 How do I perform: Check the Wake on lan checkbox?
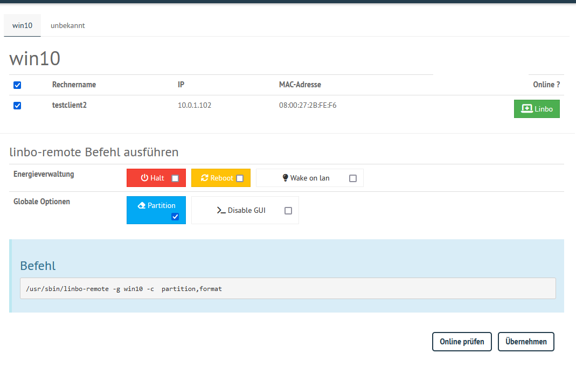tap(353, 178)
